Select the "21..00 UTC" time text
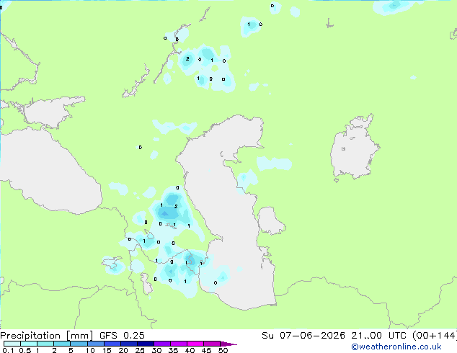Viewport: 457px width, 353px height. 378,335
